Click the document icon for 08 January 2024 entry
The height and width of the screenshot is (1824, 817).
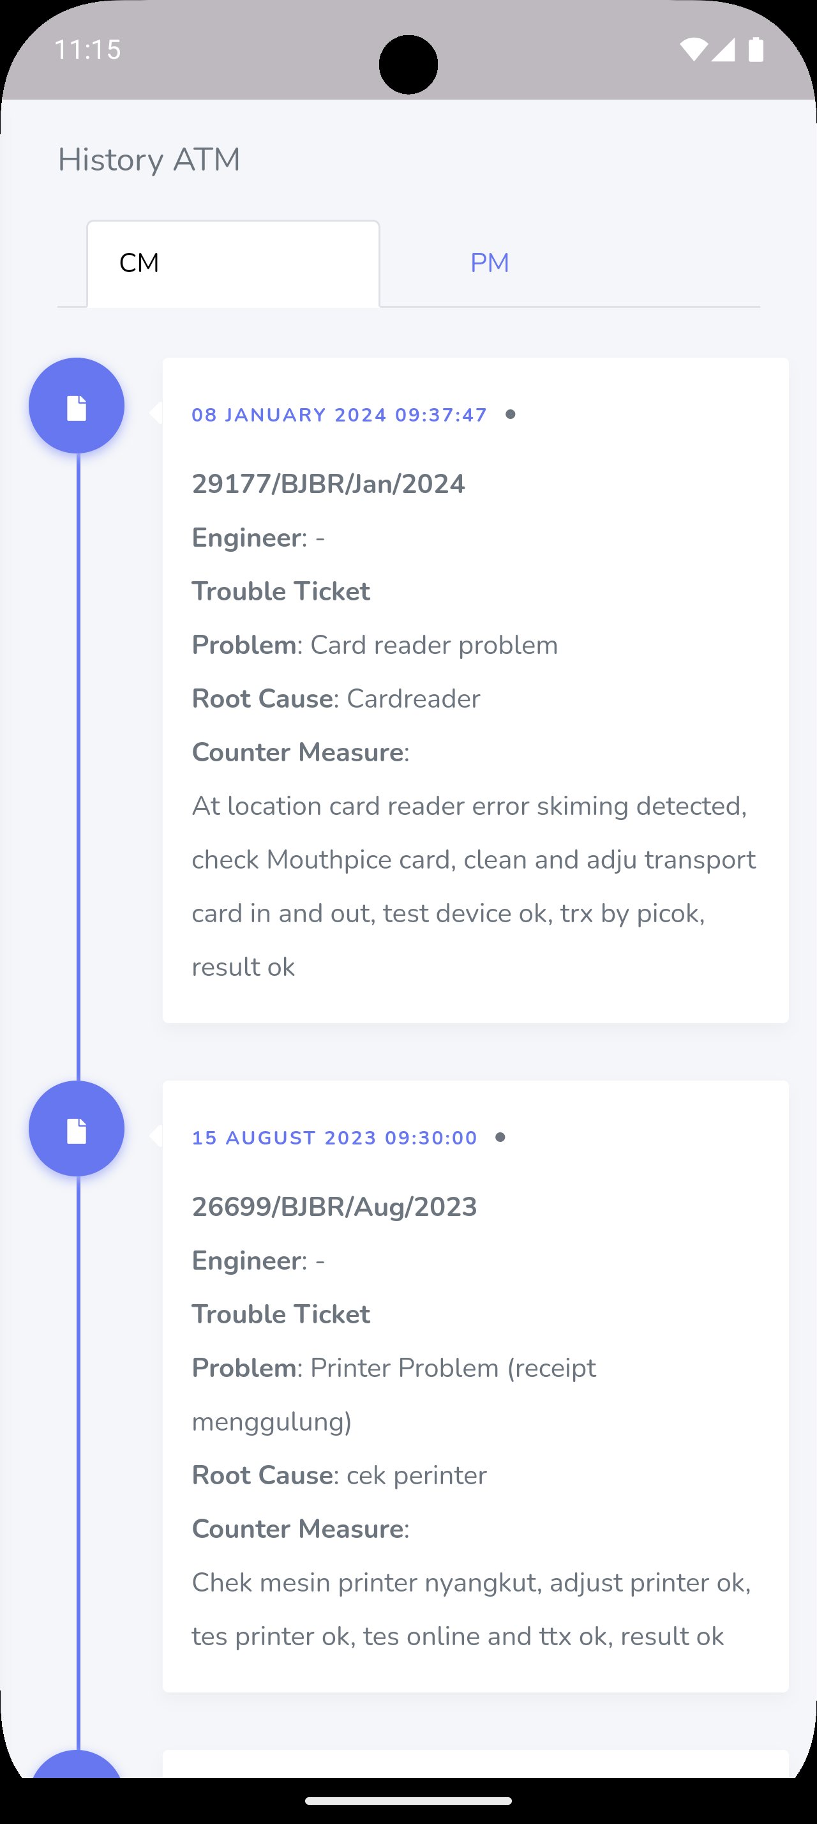pyautogui.click(x=77, y=406)
